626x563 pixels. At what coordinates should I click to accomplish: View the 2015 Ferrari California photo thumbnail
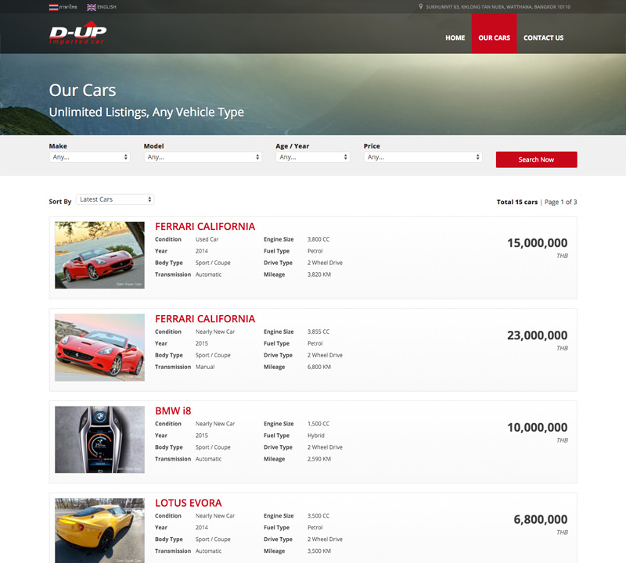coord(100,347)
